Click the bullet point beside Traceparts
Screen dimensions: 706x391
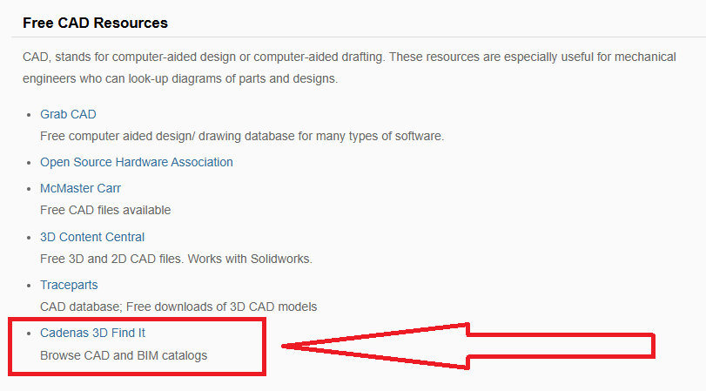pos(28,286)
